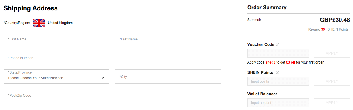Viewport: 353px width, 110px height.
Task: Select the Post/Zip Code field
Action: (x=112, y=95)
